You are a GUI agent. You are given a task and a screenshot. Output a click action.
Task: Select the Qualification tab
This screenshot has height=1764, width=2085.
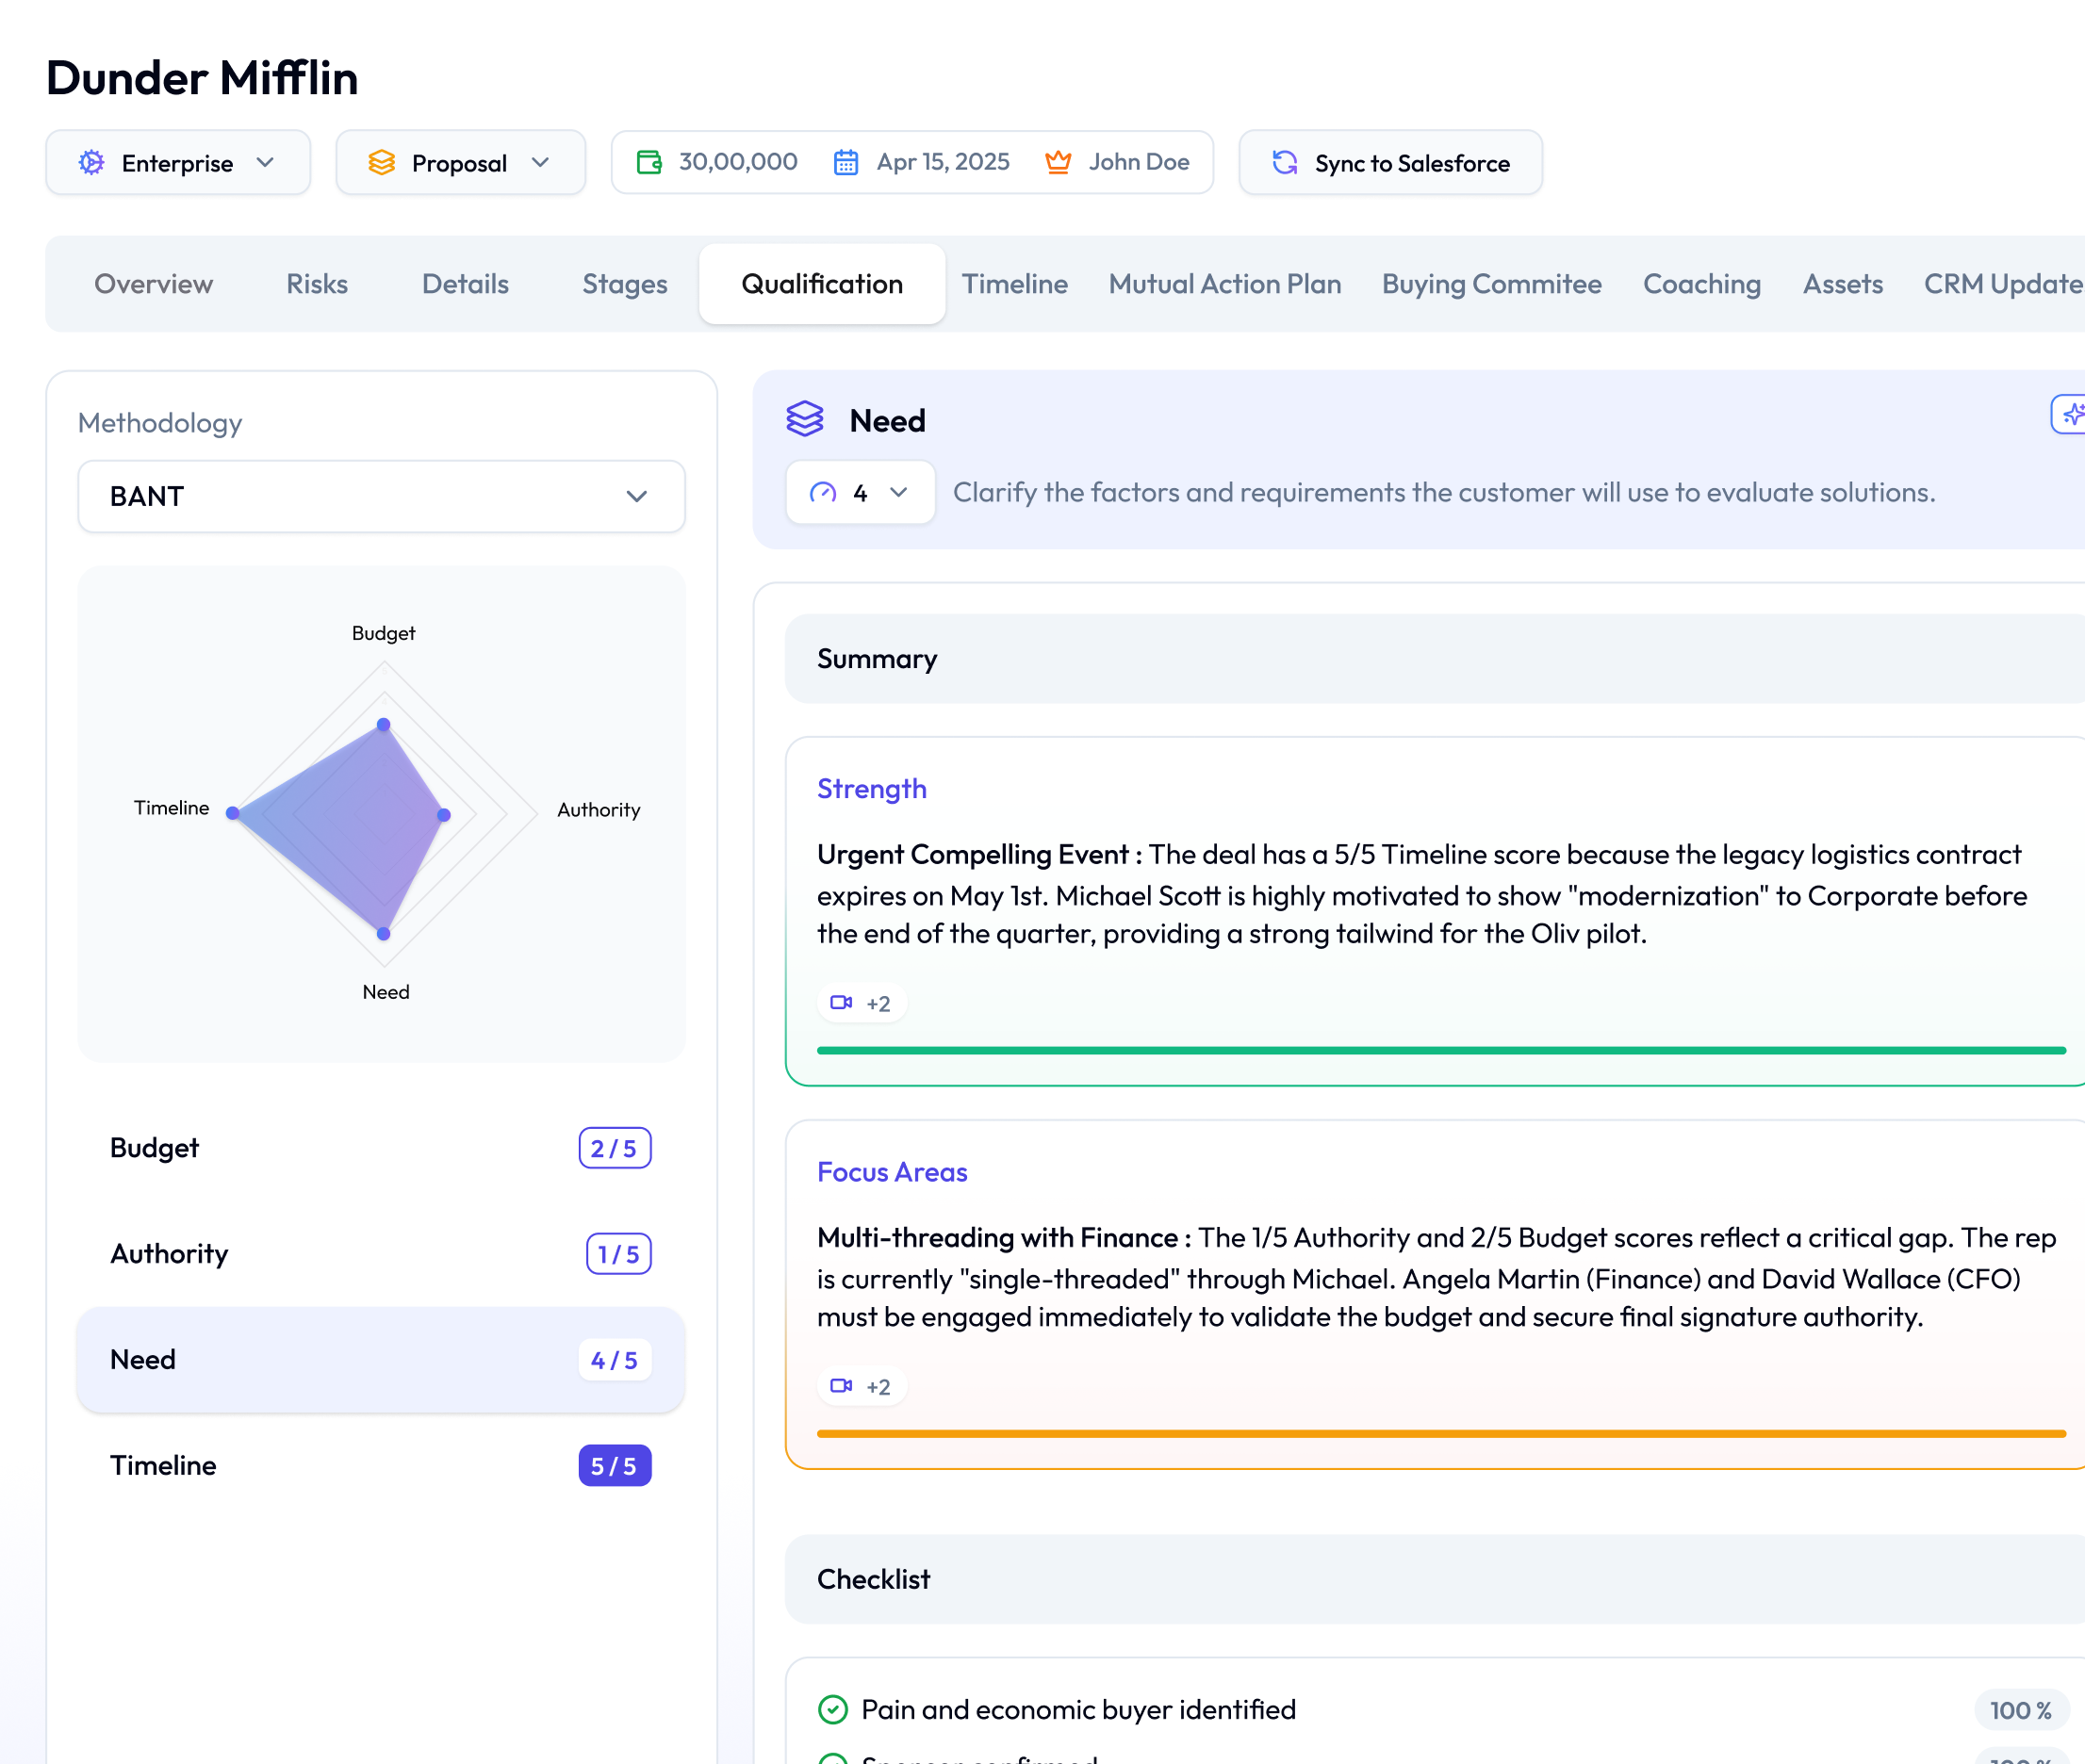click(x=821, y=284)
